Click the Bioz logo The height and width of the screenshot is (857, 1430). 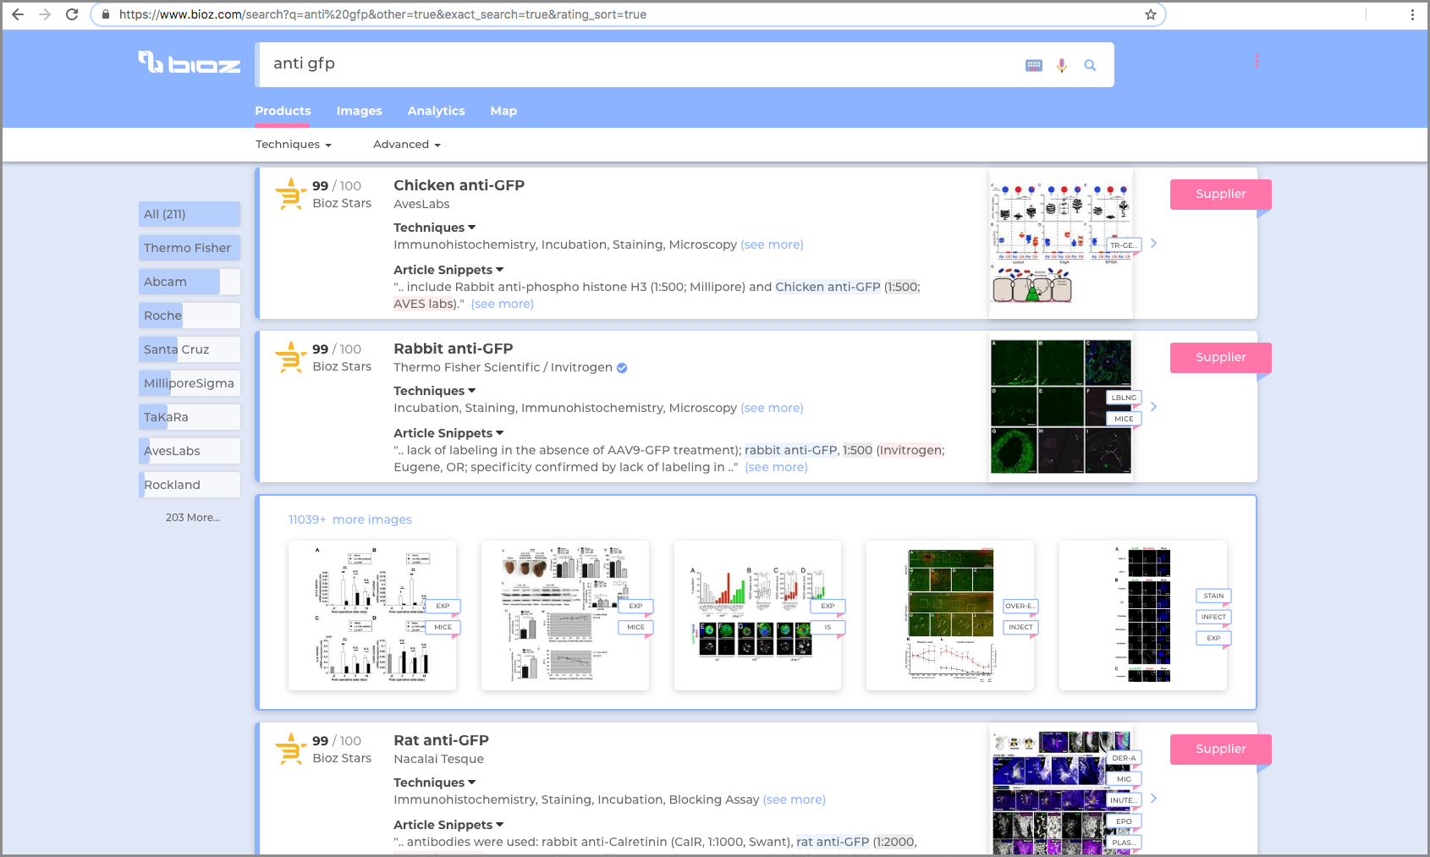(190, 63)
